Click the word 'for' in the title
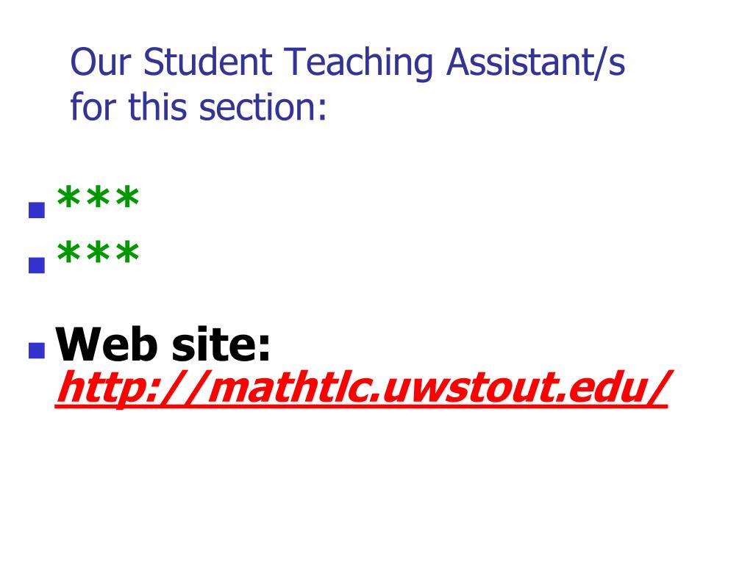753x564 pixels. point(93,106)
